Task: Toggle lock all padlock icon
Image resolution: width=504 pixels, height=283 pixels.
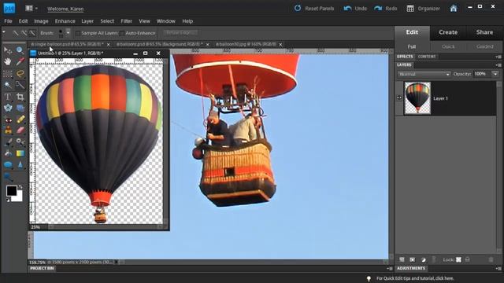Action: [x=468, y=259]
